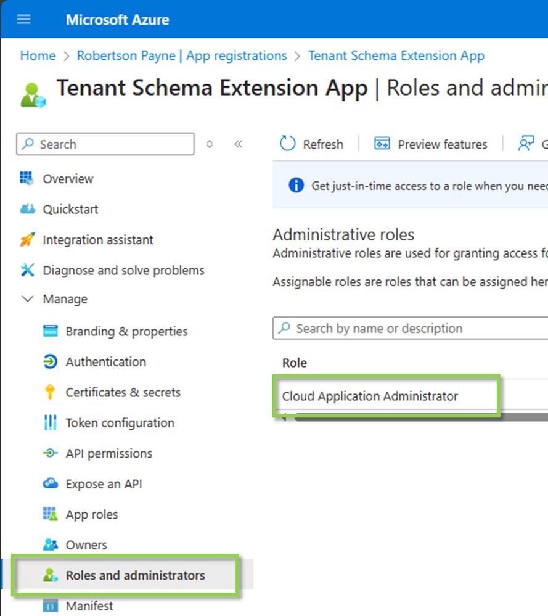Open the Owners page
Screen dimensions: 548x616
pos(86,545)
